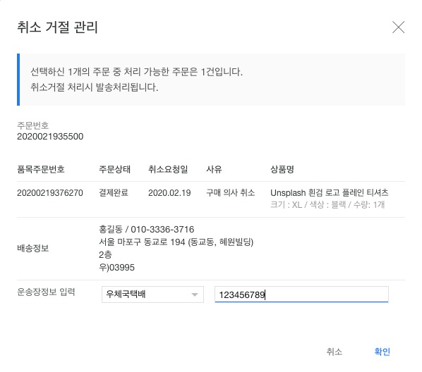Click the recipient phone 010-3336-3716

(x=162, y=230)
